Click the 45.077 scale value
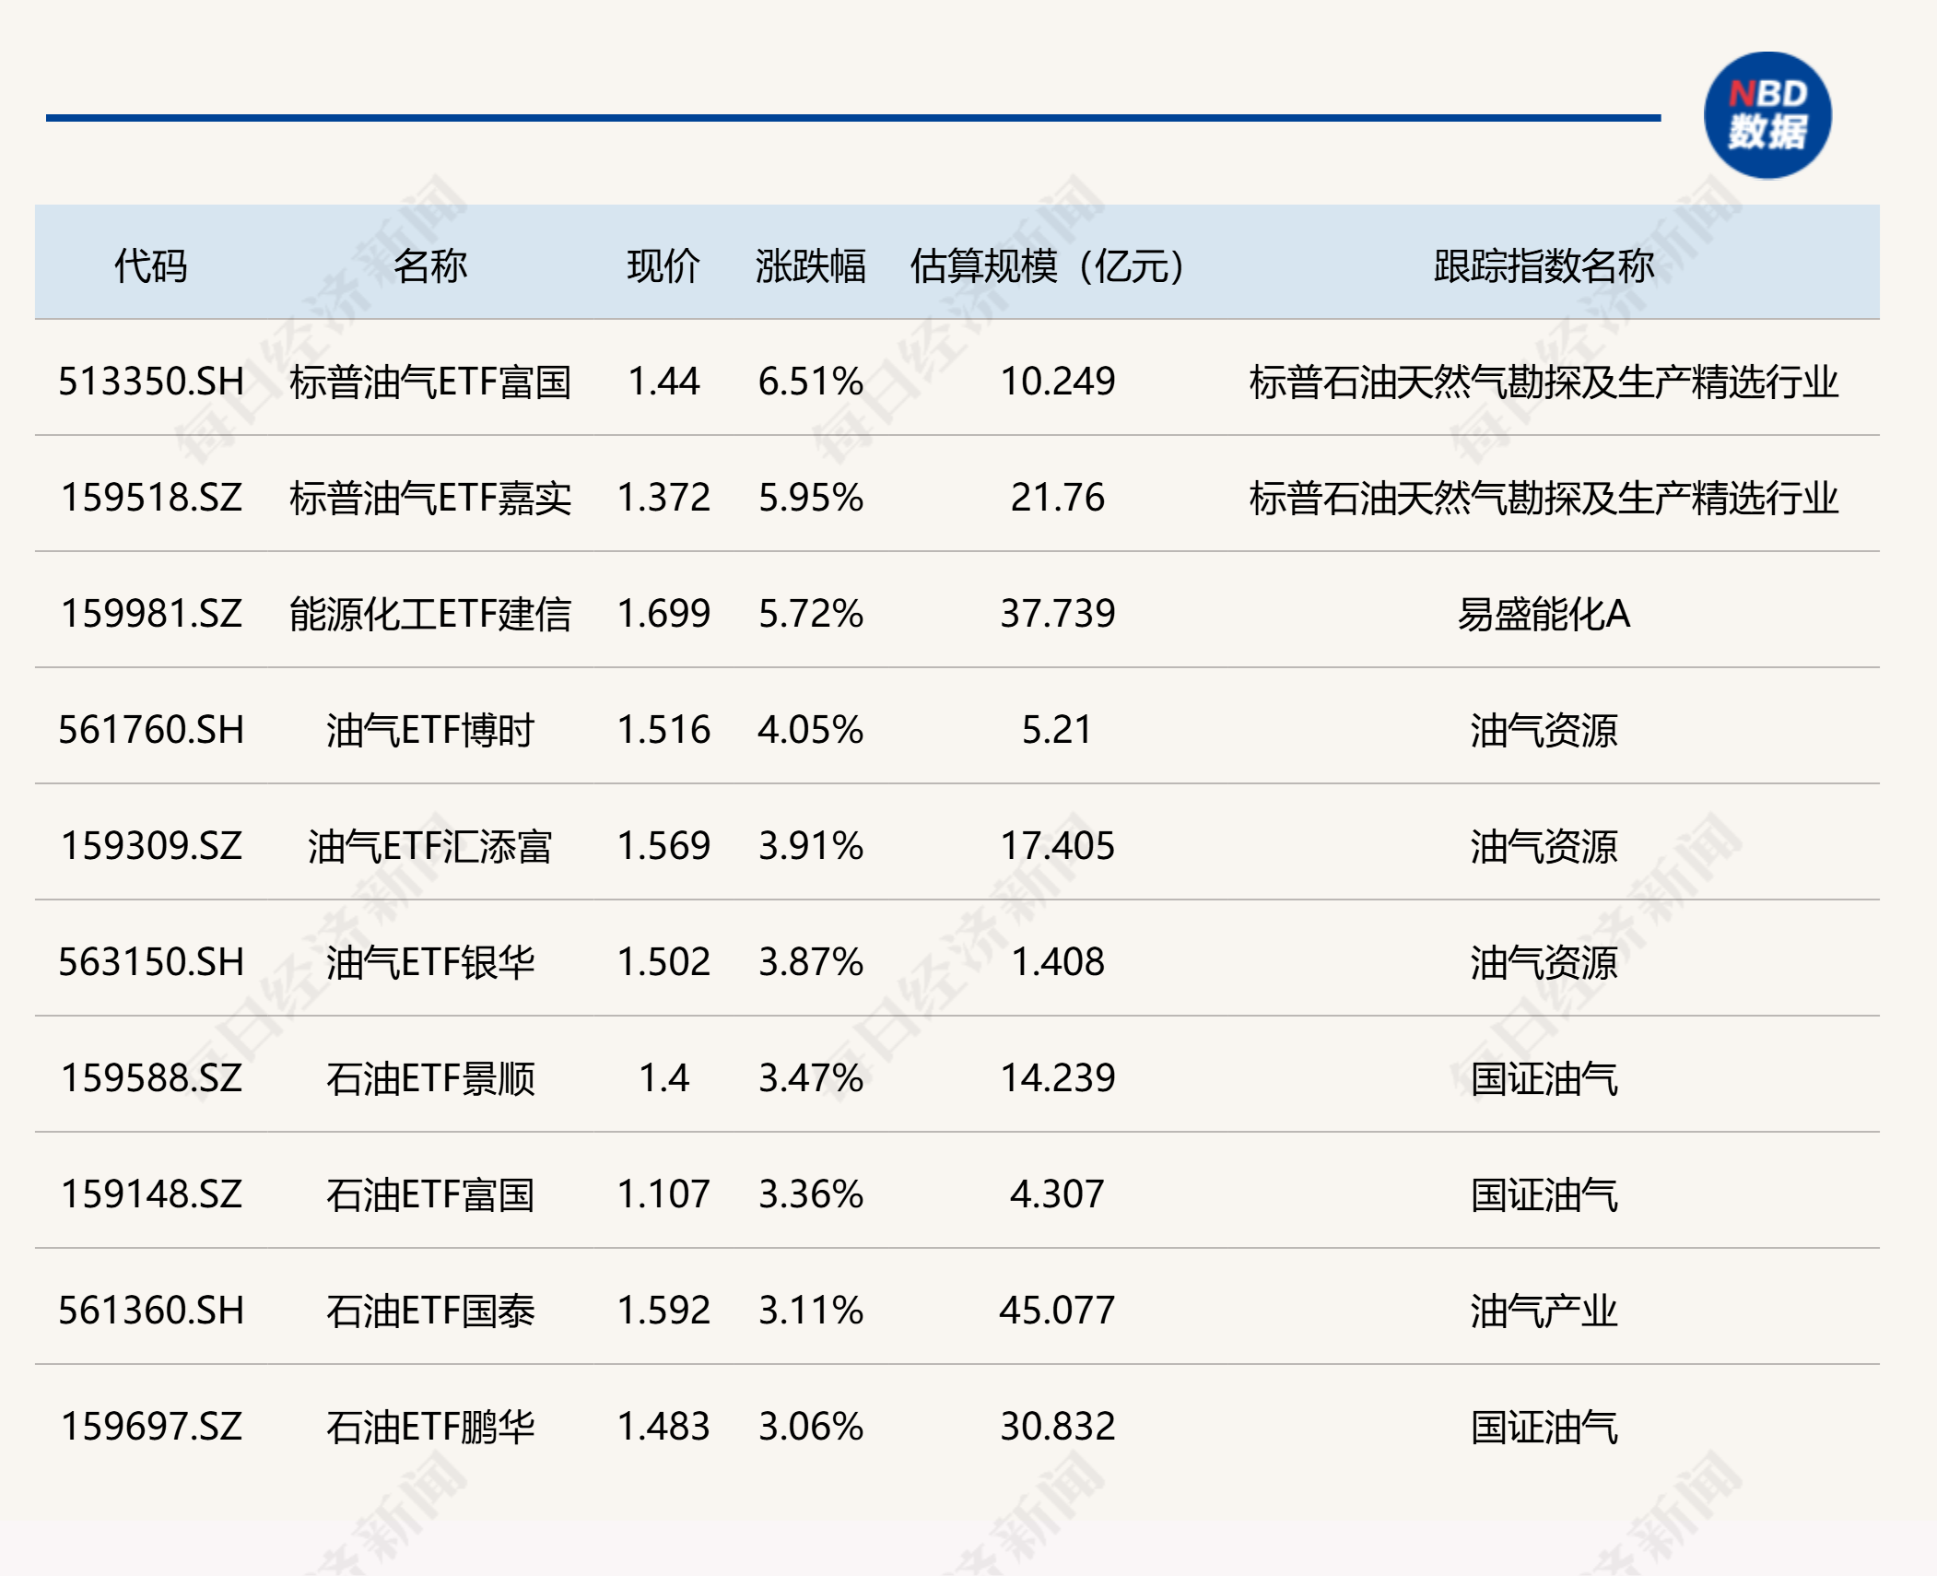Screen dimensions: 1937x1576 pyautogui.click(x=1057, y=1311)
